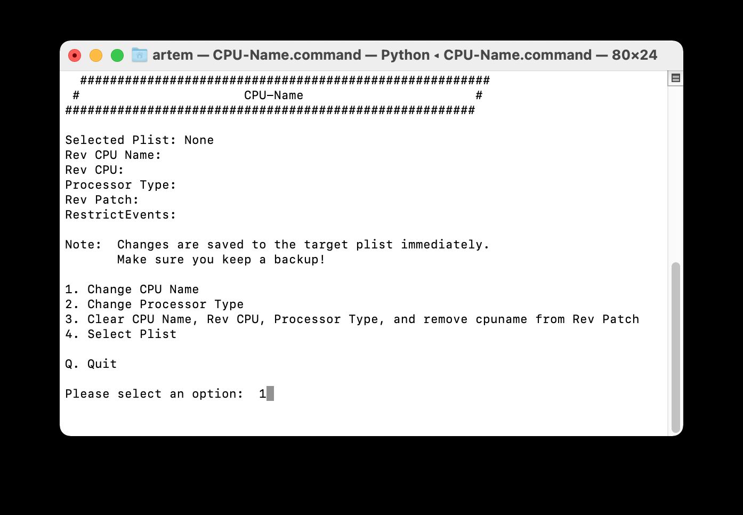Click the split pane icon above scrollbar

tap(675, 78)
